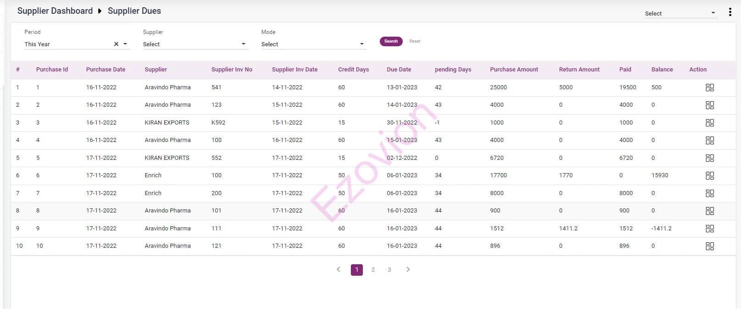The width and height of the screenshot is (755, 327).
Task: Click the Reset button
Action: (x=415, y=41)
